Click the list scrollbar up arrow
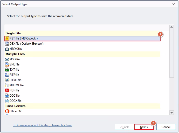Viewport: 179px width, 133px height. click(171, 27)
